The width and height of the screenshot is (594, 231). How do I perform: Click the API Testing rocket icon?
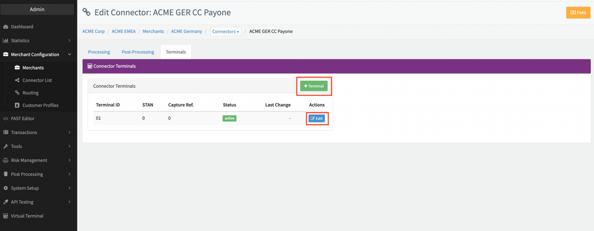pyautogui.click(x=6, y=202)
